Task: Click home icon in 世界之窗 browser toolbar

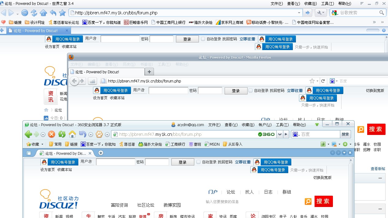Action: click(x=43, y=13)
